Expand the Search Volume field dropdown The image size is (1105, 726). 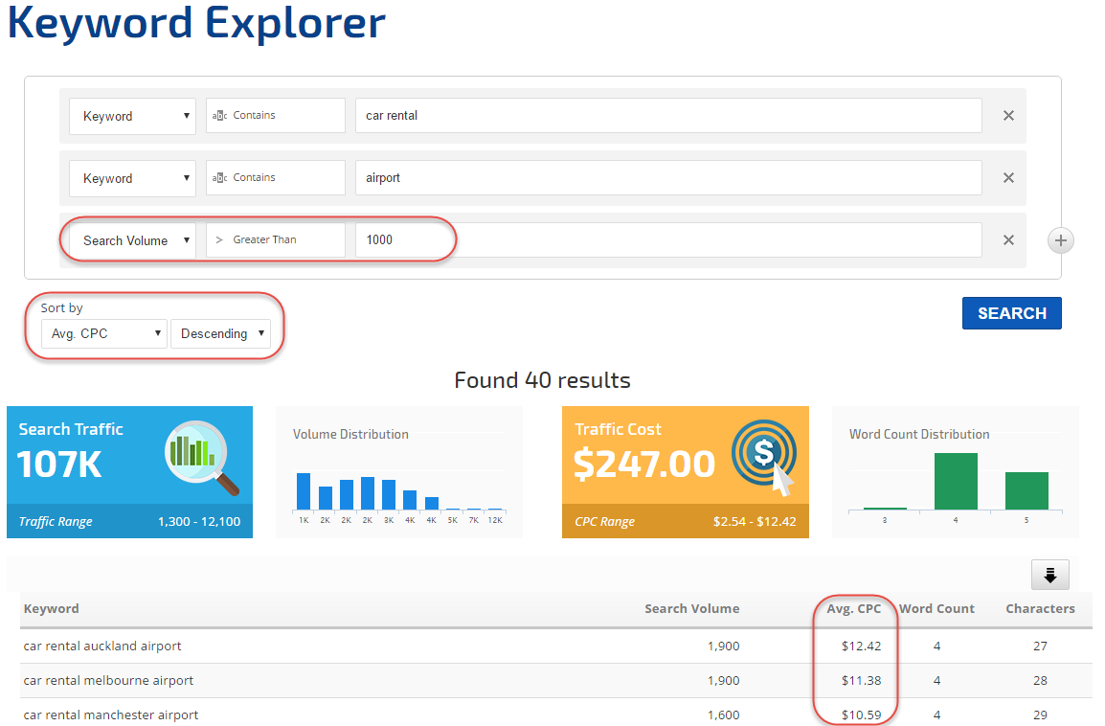point(132,240)
